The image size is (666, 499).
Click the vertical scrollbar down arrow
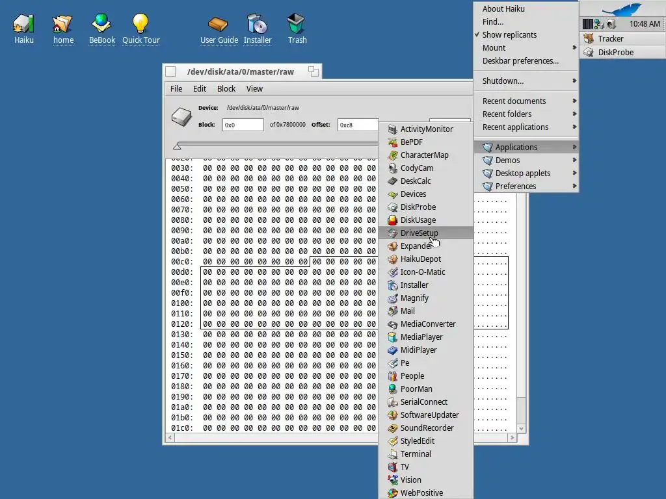[x=521, y=429]
